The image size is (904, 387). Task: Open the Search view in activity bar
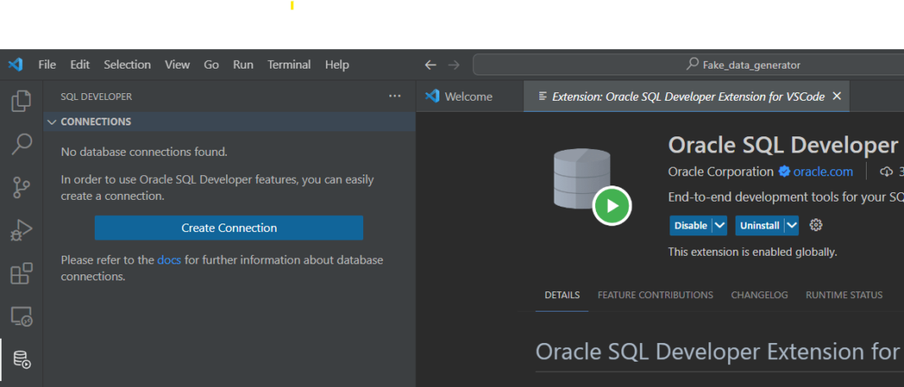pyautogui.click(x=21, y=144)
